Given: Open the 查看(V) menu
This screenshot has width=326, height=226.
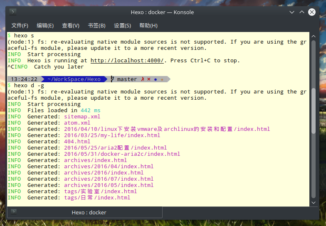Looking at the screenshot, I should (x=71, y=26).
